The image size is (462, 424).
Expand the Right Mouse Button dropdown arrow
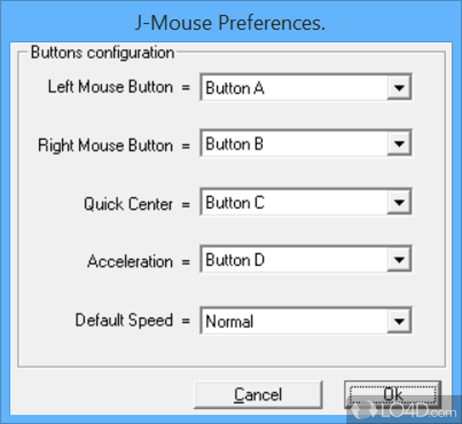(398, 144)
